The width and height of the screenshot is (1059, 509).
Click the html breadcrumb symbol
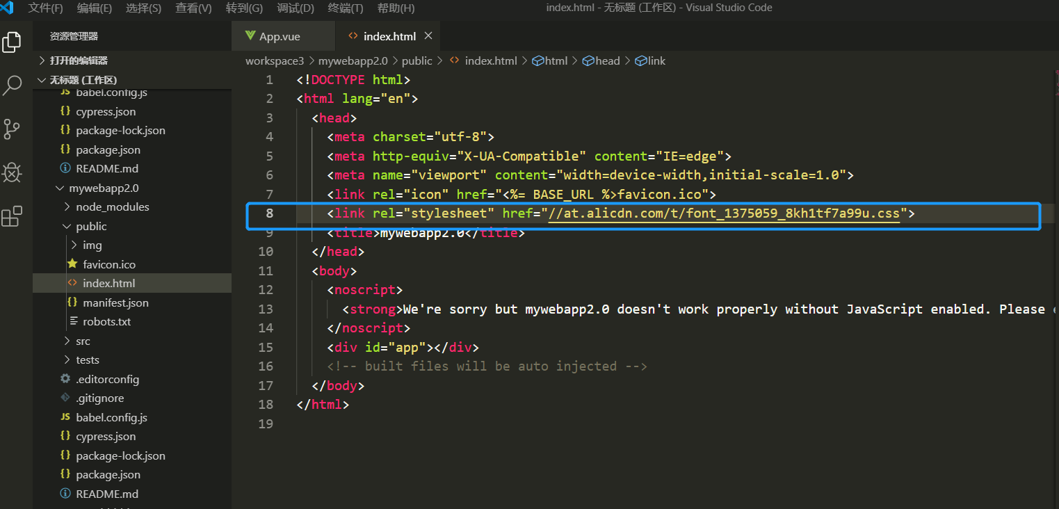550,60
